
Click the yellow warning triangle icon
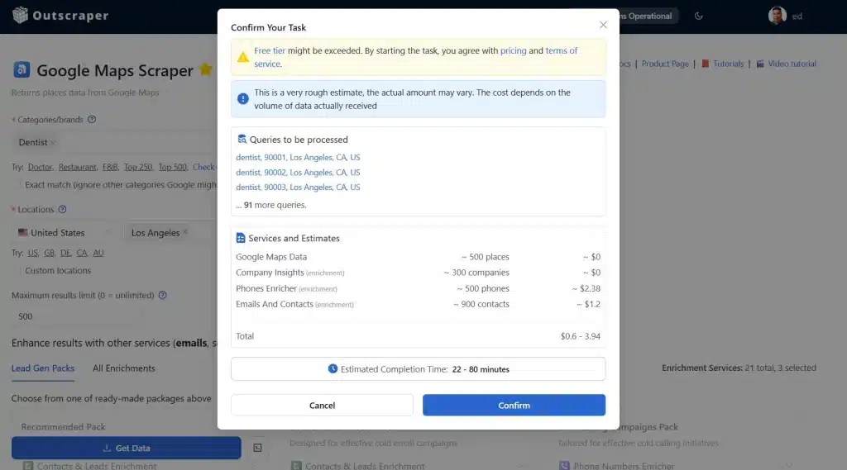click(x=243, y=57)
